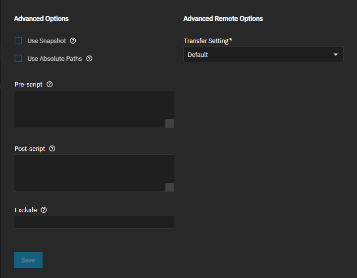Show the Pre-script help tooltip
Screen dimensions: 357x278
click(50, 84)
